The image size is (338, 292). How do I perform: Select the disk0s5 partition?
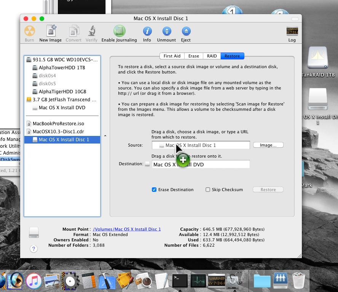[x=62, y=83]
